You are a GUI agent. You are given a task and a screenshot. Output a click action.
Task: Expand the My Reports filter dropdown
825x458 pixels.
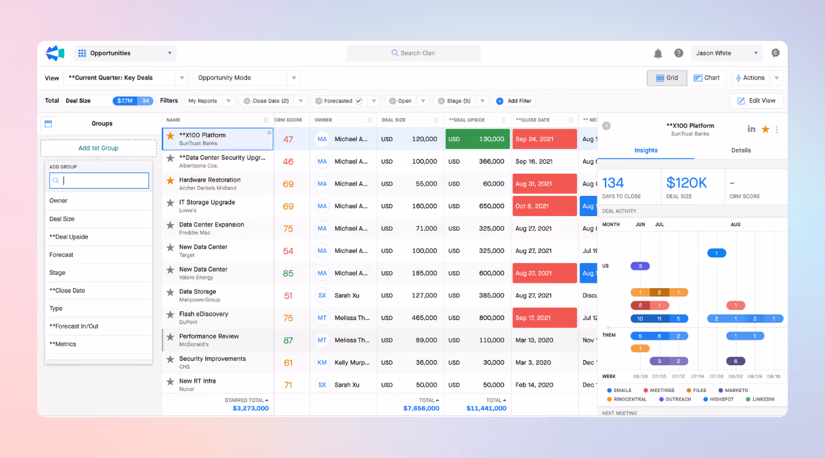click(x=229, y=101)
